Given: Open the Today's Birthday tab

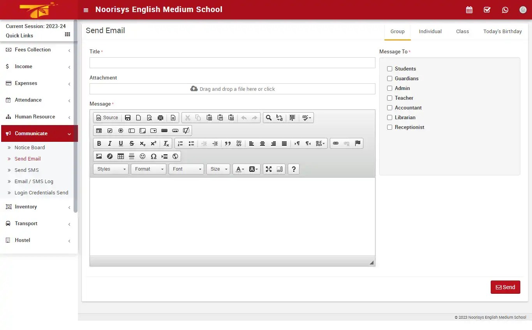Looking at the screenshot, I should pos(502,31).
